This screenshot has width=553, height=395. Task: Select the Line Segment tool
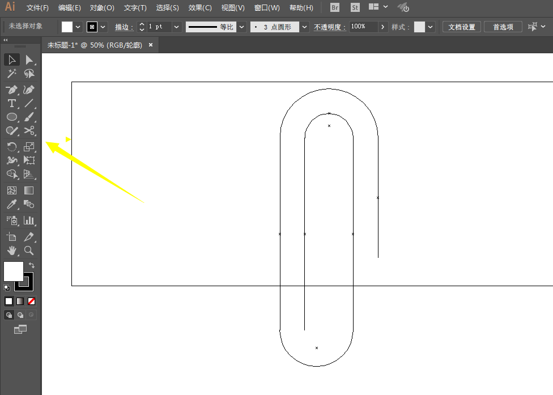click(29, 103)
